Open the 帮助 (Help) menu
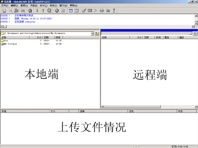 (74, 6)
